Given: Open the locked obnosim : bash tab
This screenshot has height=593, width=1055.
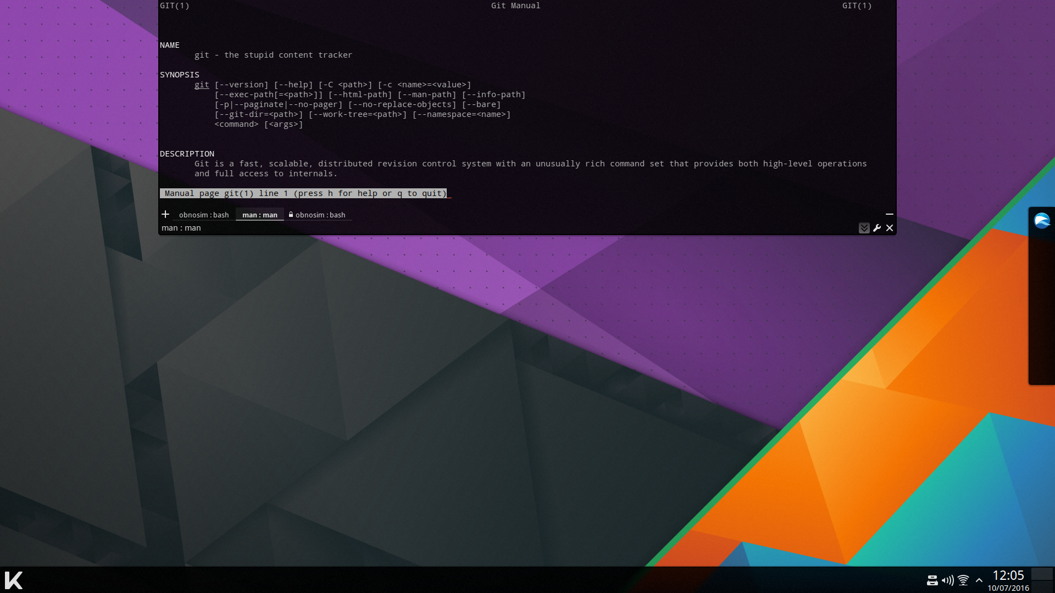Looking at the screenshot, I should (317, 215).
